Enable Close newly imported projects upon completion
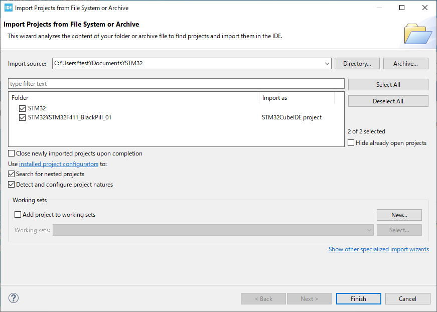The width and height of the screenshot is (437, 312). [x=12, y=153]
